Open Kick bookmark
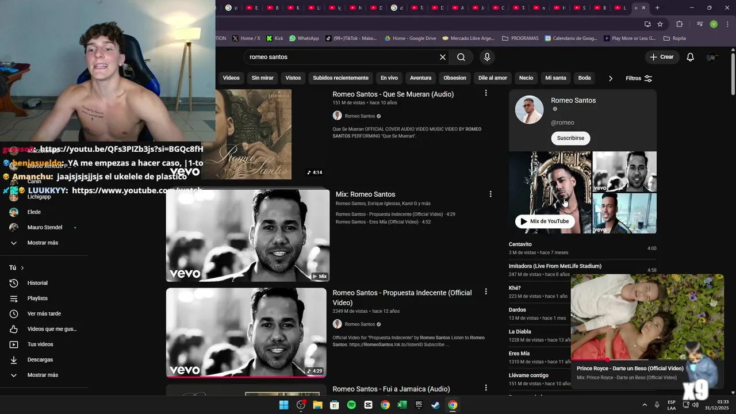Viewport: 736px width, 414px height. tap(274, 38)
